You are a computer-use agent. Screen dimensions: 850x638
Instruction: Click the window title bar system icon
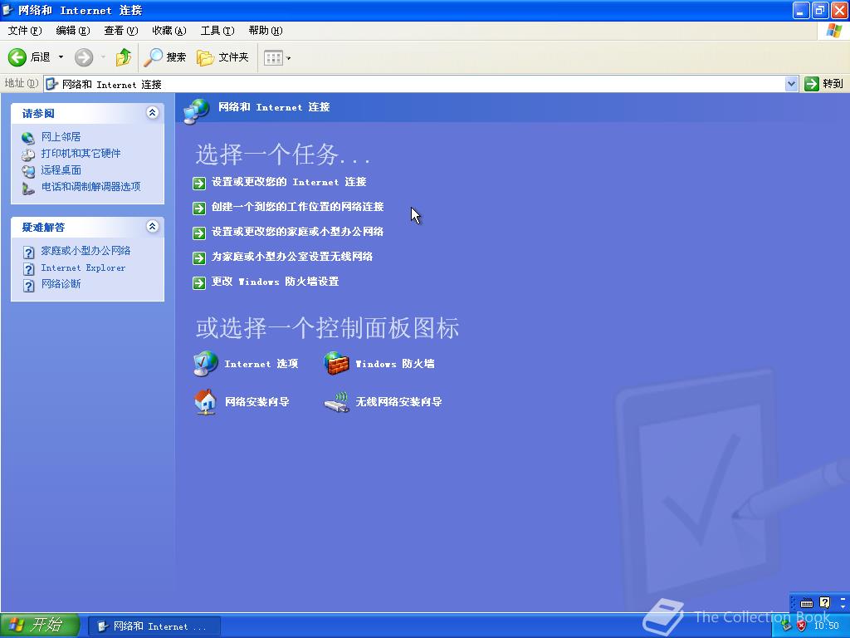tap(8, 10)
